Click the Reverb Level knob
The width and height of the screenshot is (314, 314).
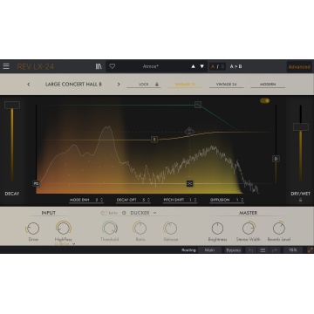click(x=279, y=229)
